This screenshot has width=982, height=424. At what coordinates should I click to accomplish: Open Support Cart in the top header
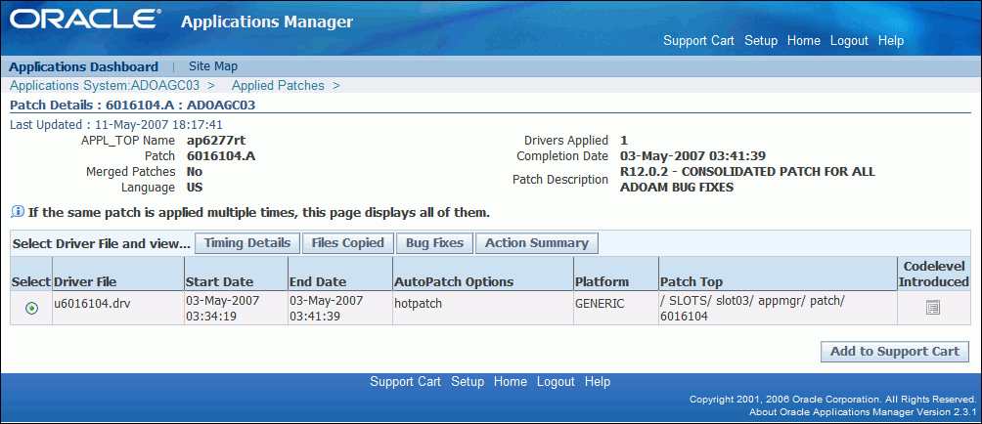698,41
